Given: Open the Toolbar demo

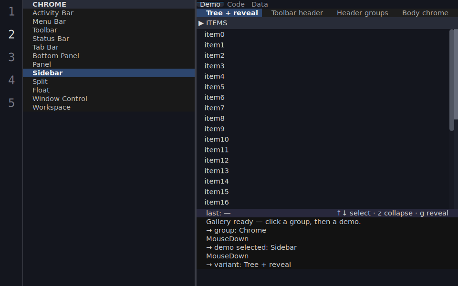Looking at the screenshot, I should pyautogui.click(x=109, y=30).
